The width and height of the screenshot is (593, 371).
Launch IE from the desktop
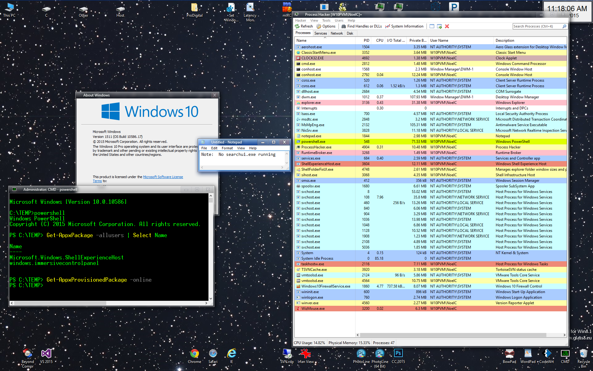click(x=231, y=356)
